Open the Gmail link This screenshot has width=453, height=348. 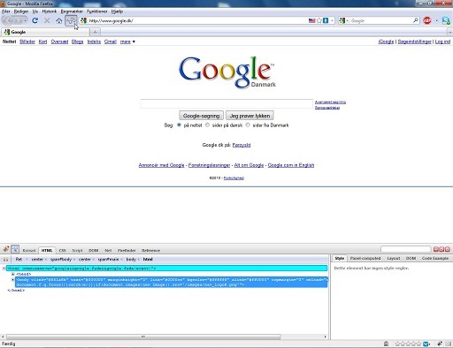click(111, 42)
